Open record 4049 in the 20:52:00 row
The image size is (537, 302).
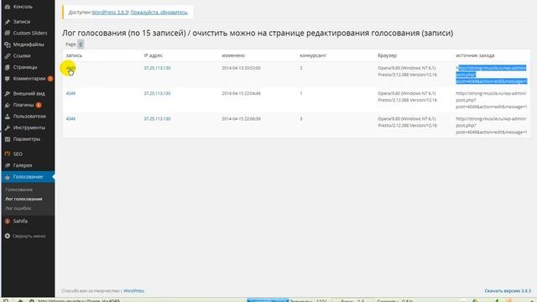(70, 68)
